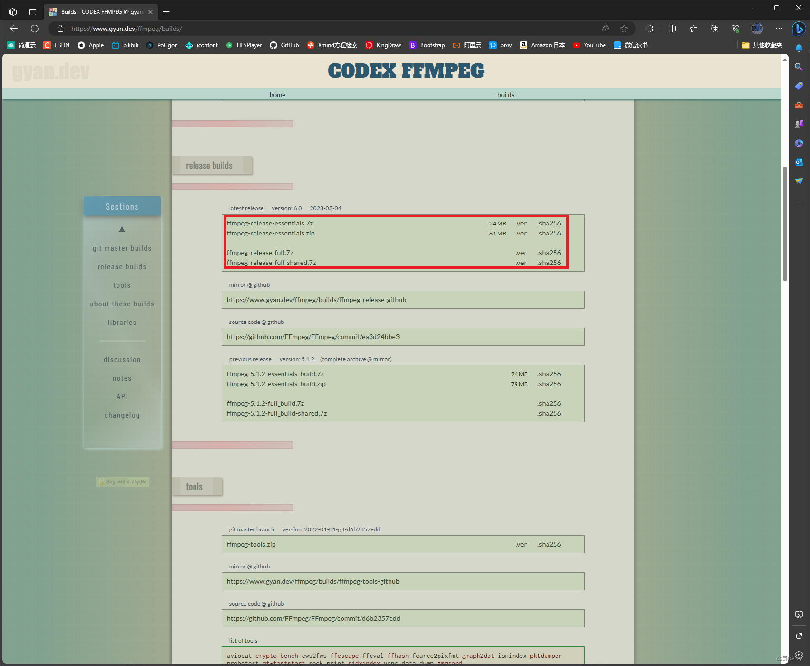Screen dimensions: 810x666
Task: Open the API link in Sections
Action: coord(122,397)
